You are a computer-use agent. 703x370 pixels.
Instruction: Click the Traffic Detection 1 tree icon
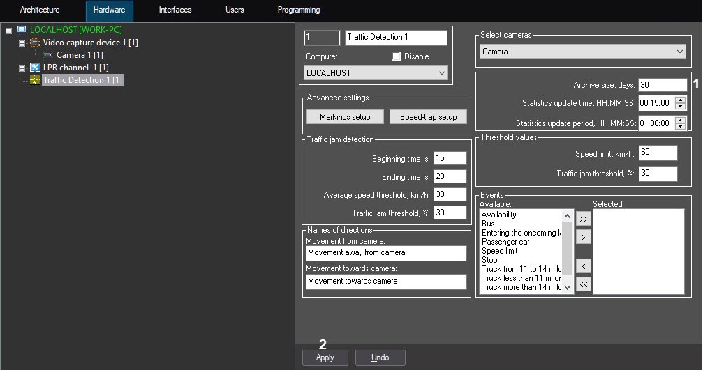(35, 80)
